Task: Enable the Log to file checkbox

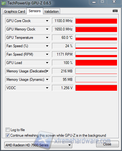Action: [7, 130]
